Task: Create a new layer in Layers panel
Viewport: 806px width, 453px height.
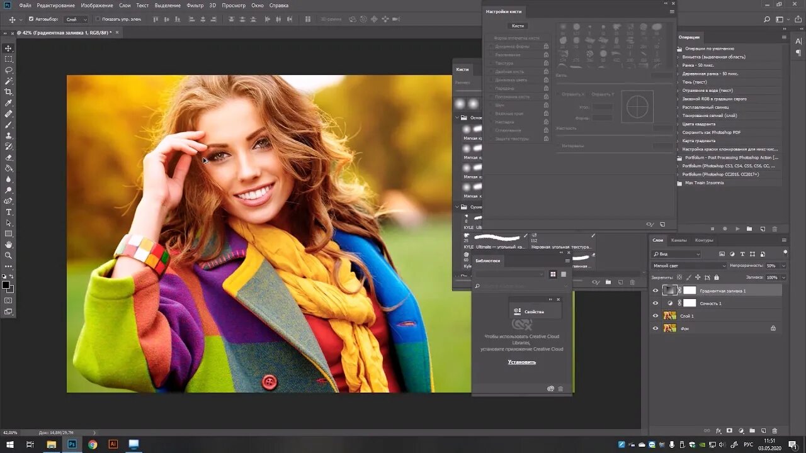Action: pyautogui.click(x=763, y=431)
